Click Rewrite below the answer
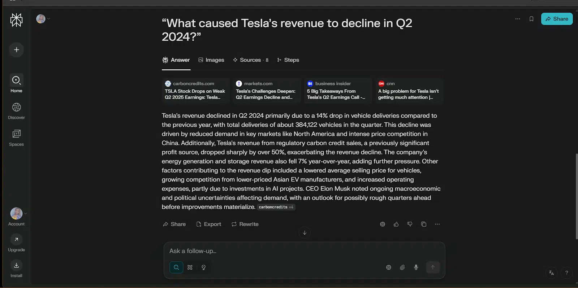Screen dimensions: 578x288 (245, 224)
